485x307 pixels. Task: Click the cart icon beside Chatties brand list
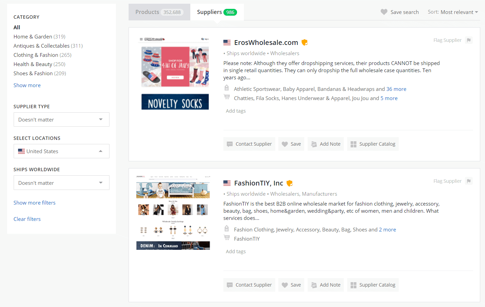227,97
